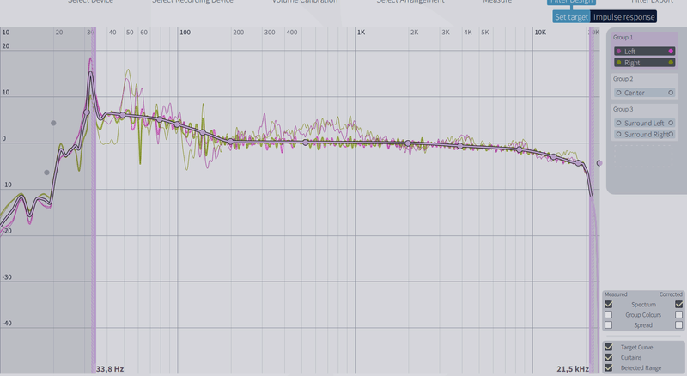Hide the Target Curve overlay
Image resolution: width=687 pixels, height=376 pixels.
(608, 347)
